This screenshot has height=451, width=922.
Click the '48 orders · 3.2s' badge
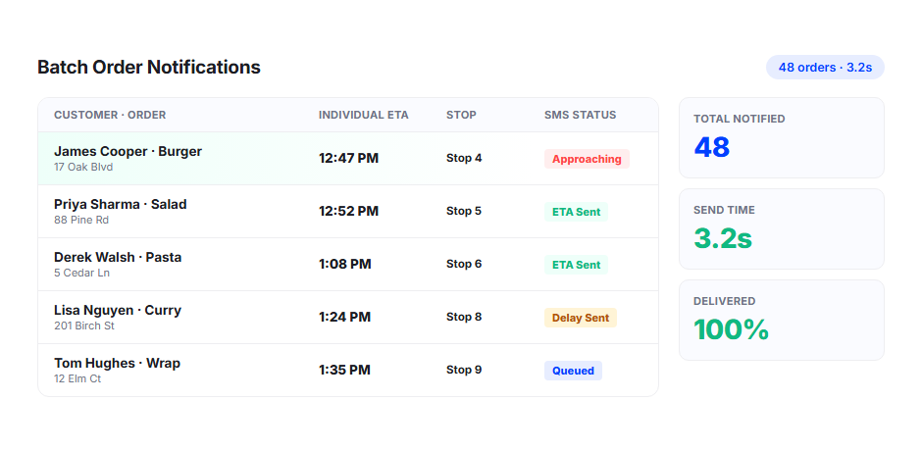click(x=825, y=68)
